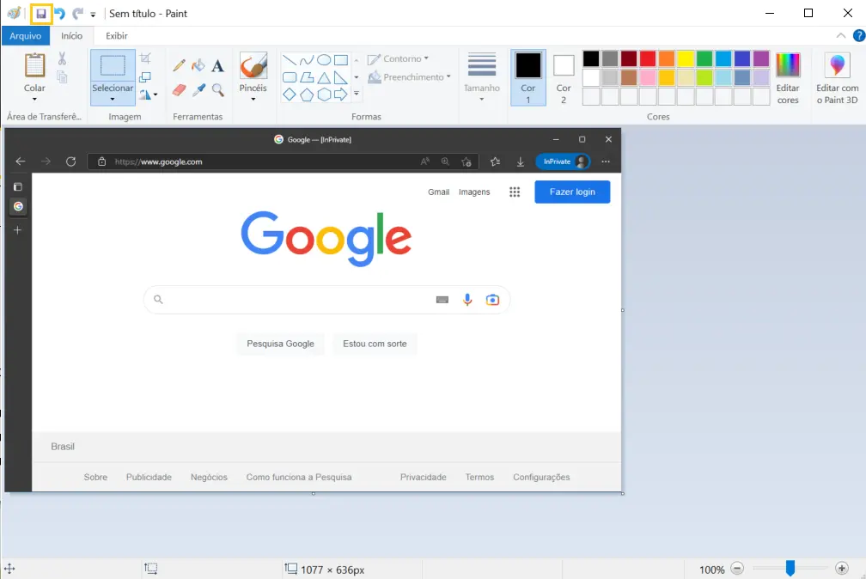Click the Google search box in canvas
866x579 pixels.
pos(326,300)
